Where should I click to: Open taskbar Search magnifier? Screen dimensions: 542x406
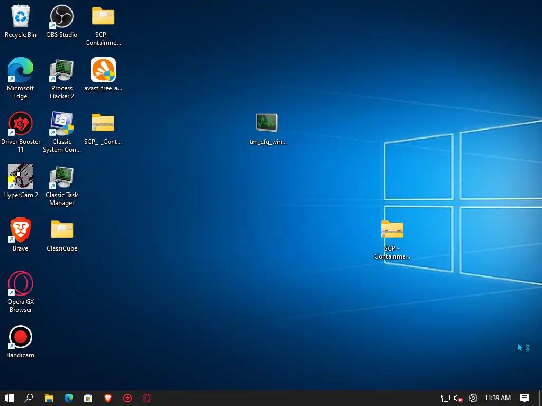tap(29, 398)
